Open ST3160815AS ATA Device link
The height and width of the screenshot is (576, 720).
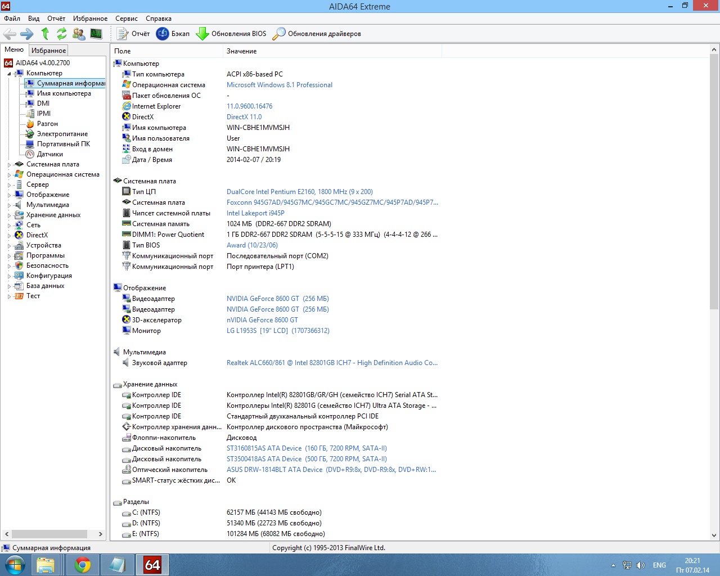[307, 448]
